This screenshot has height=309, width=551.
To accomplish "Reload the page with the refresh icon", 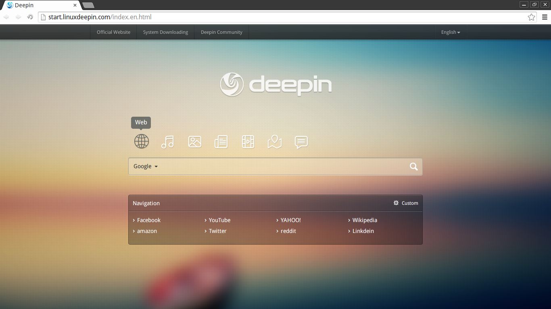I will click(x=30, y=17).
